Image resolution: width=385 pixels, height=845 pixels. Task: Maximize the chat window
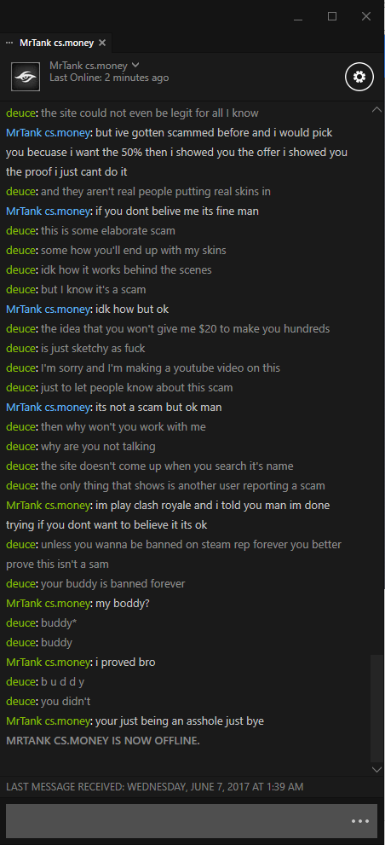coord(332,17)
